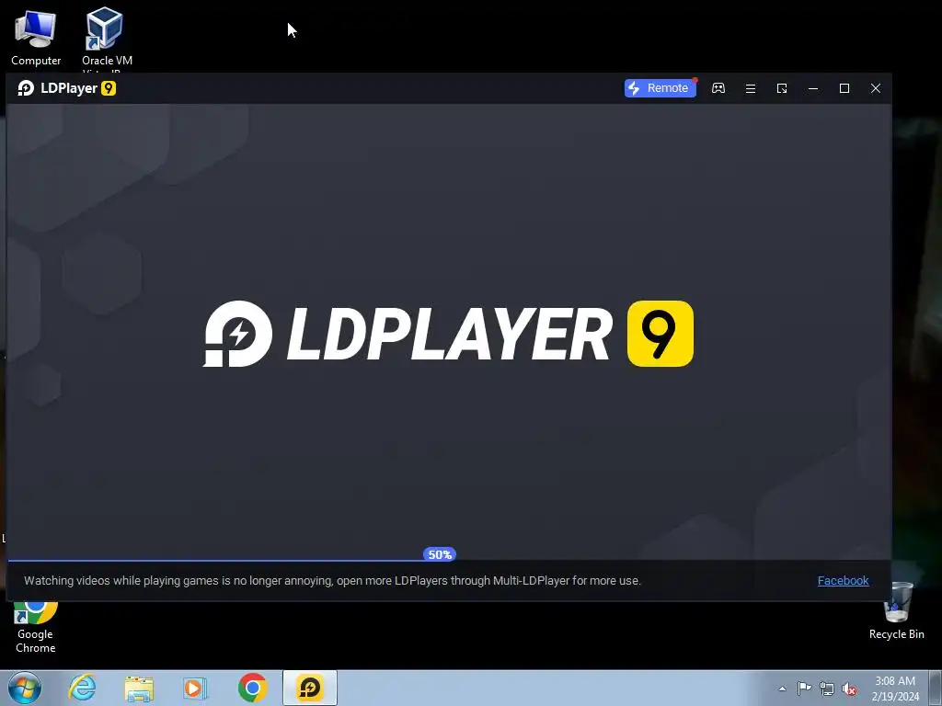942x706 pixels.
Task: Close the LDPlayer window
Action: [876, 88]
